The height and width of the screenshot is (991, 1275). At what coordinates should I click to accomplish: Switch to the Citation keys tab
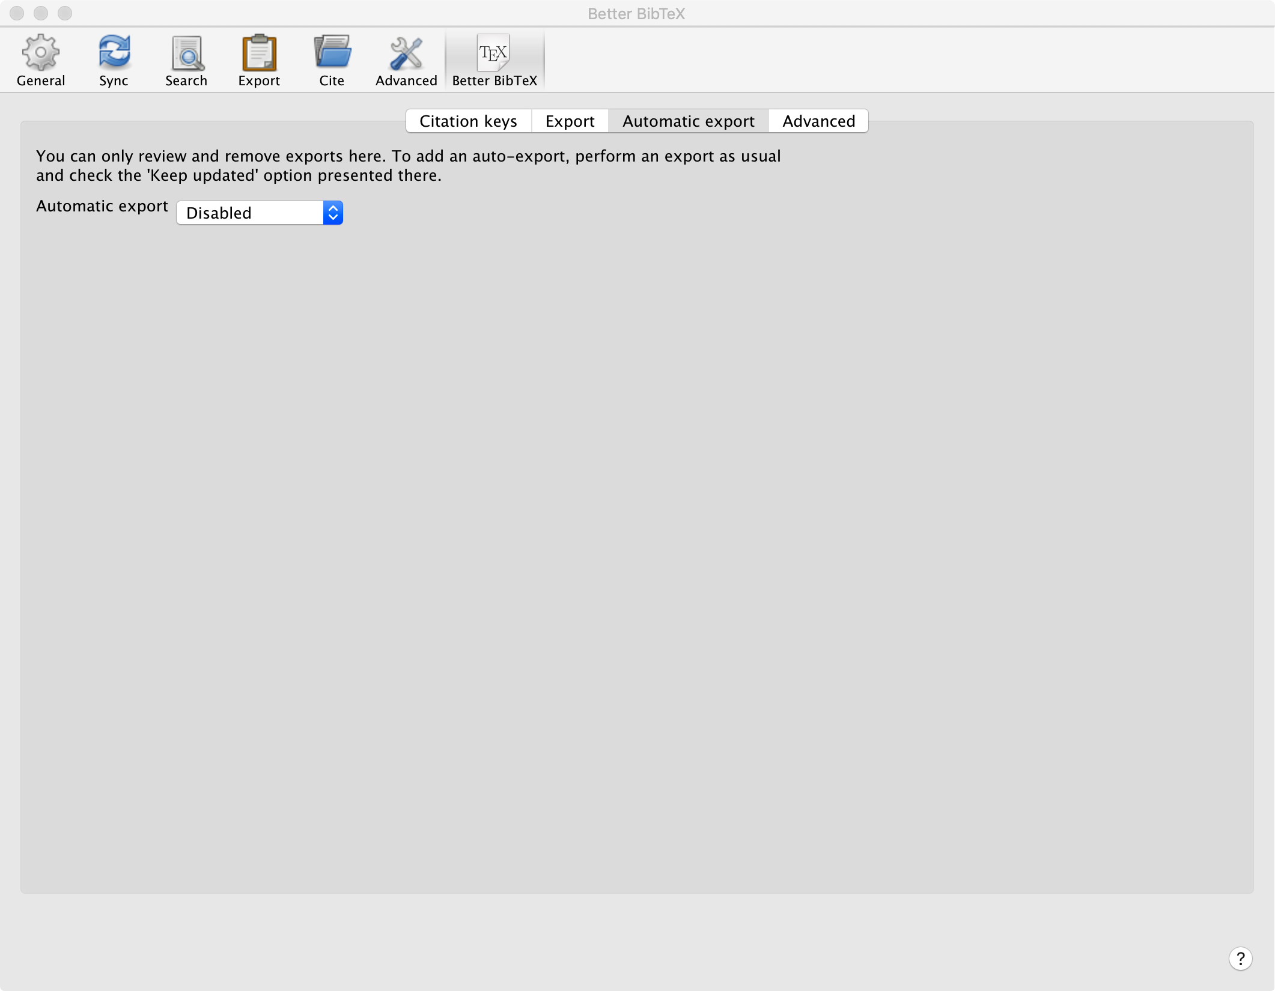[468, 121]
